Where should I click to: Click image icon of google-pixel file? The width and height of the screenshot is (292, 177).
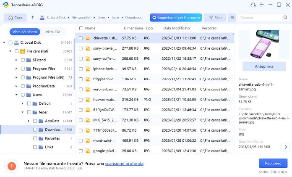[88, 151]
